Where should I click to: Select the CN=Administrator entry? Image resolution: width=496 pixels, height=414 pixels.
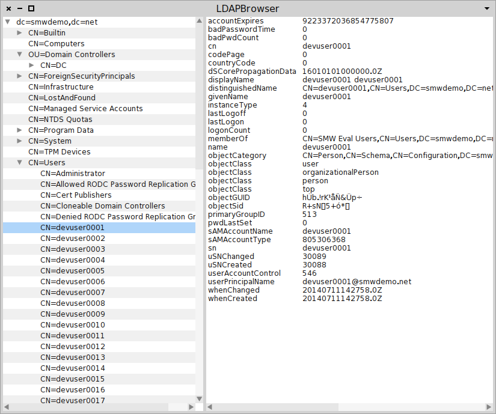[72, 174]
